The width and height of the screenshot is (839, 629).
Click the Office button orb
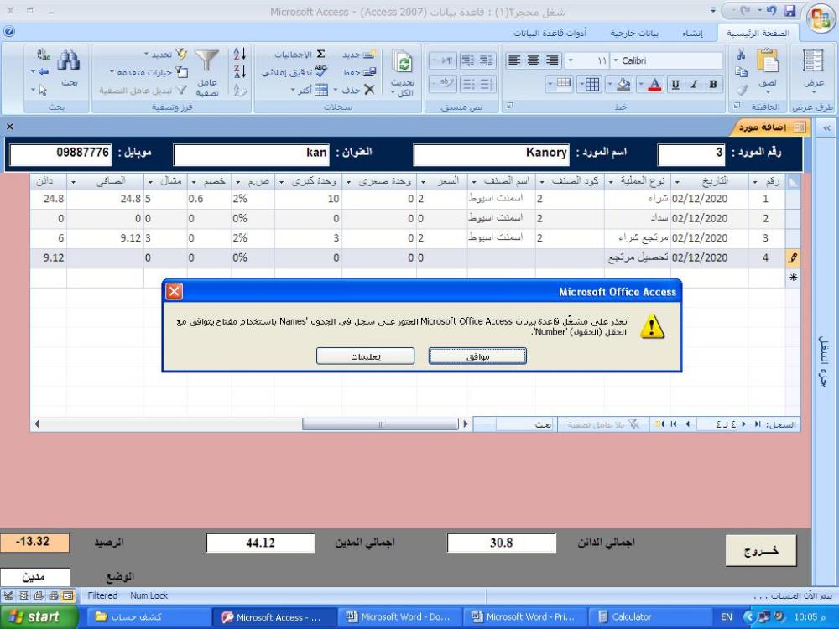point(821,18)
